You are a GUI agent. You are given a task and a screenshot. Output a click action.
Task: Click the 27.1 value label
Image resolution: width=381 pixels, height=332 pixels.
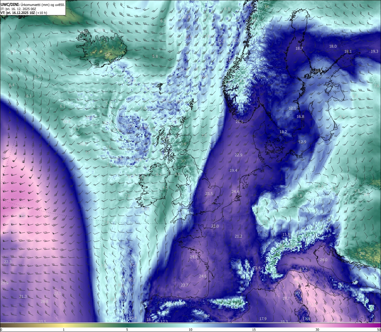pos(57,293)
